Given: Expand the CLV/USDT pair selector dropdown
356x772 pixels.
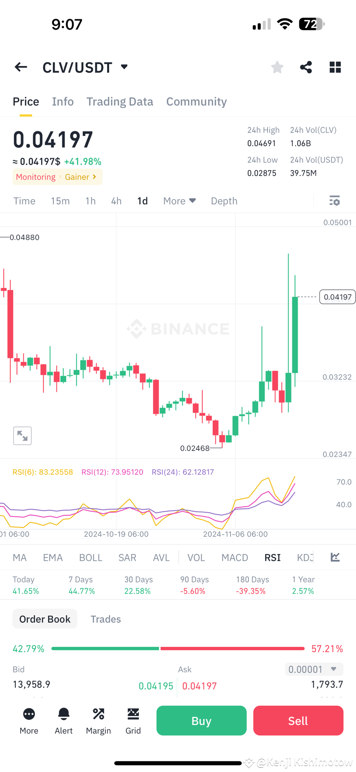Looking at the screenshot, I should tap(123, 67).
